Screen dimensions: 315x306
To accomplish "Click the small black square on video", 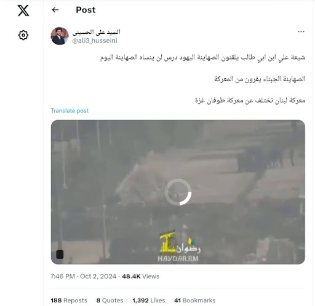I will tap(60, 254).
